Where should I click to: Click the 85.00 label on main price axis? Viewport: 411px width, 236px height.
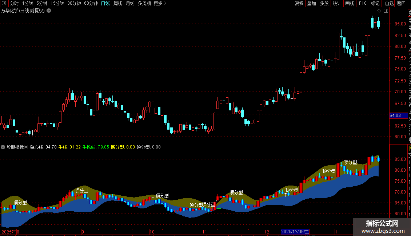(400, 24)
